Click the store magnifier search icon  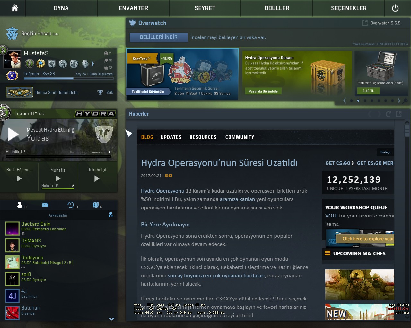coord(405,101)
